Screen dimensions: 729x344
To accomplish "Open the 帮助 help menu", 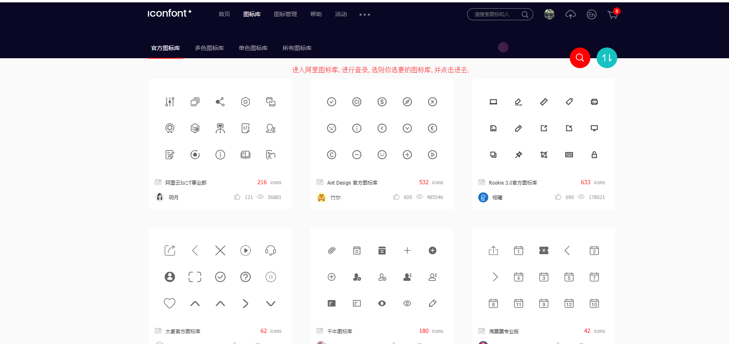I will click(x=316, y=14).
